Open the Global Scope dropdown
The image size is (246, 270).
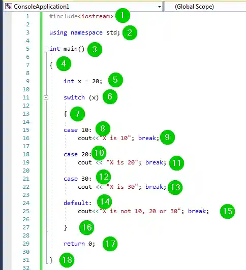tap(205, 7)
